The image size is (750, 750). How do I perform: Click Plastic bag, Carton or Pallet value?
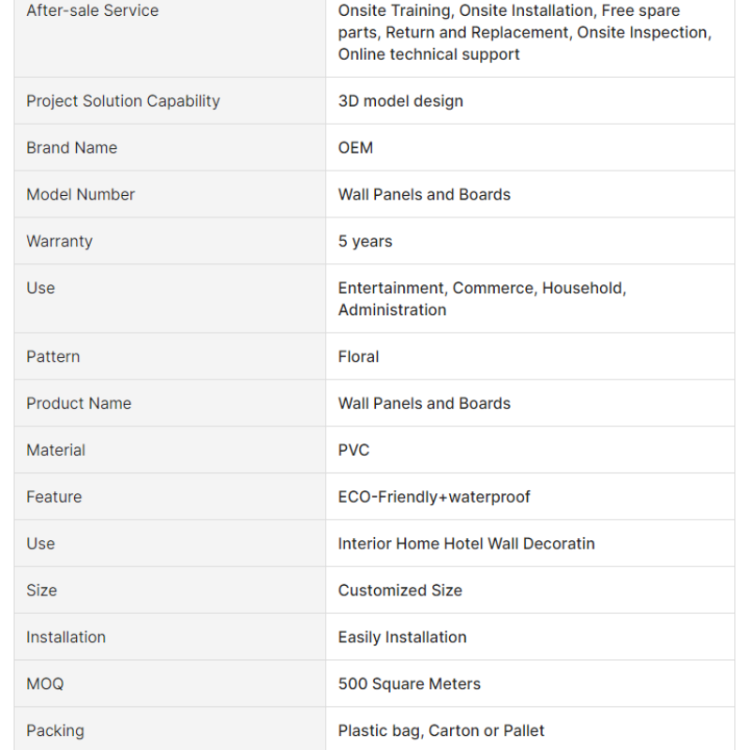click(x=441, y=730)
